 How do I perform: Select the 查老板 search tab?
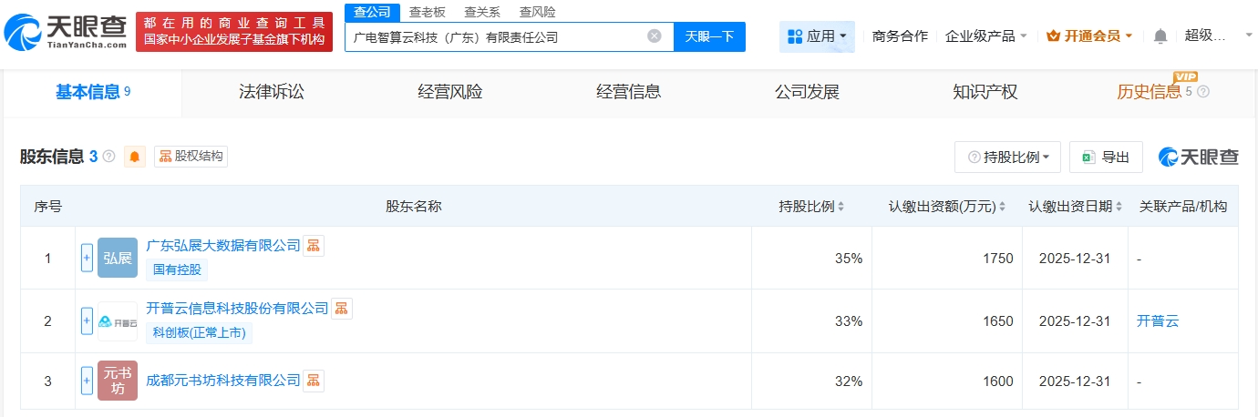pos(428,12)
